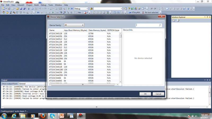Click the Cut scissors icon
This screenshot has width=212, height=119.
(x=29, y=9)
